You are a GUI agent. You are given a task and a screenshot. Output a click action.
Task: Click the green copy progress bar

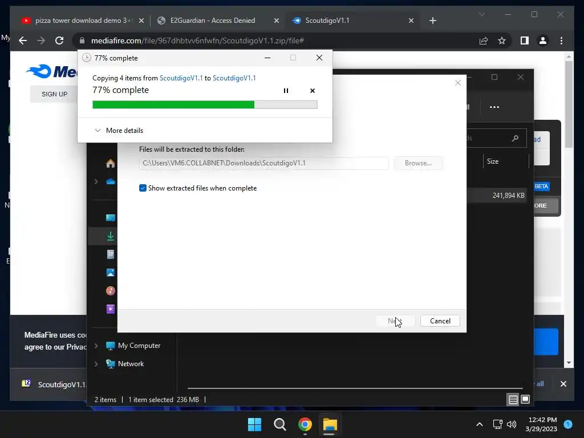point(205,105)
